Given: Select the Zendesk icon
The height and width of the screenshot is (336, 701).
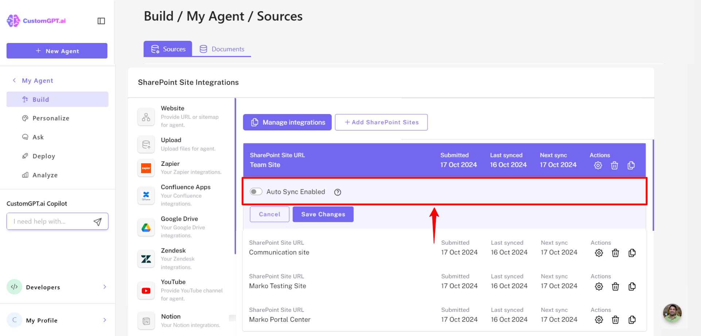Looking at the screenshot, I should coord(146,259).
